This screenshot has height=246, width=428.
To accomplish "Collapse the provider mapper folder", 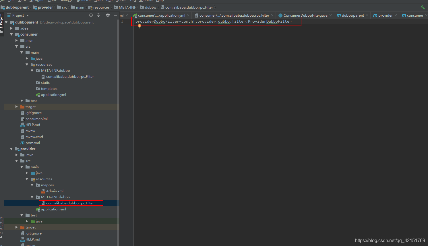I will point(32,185).
